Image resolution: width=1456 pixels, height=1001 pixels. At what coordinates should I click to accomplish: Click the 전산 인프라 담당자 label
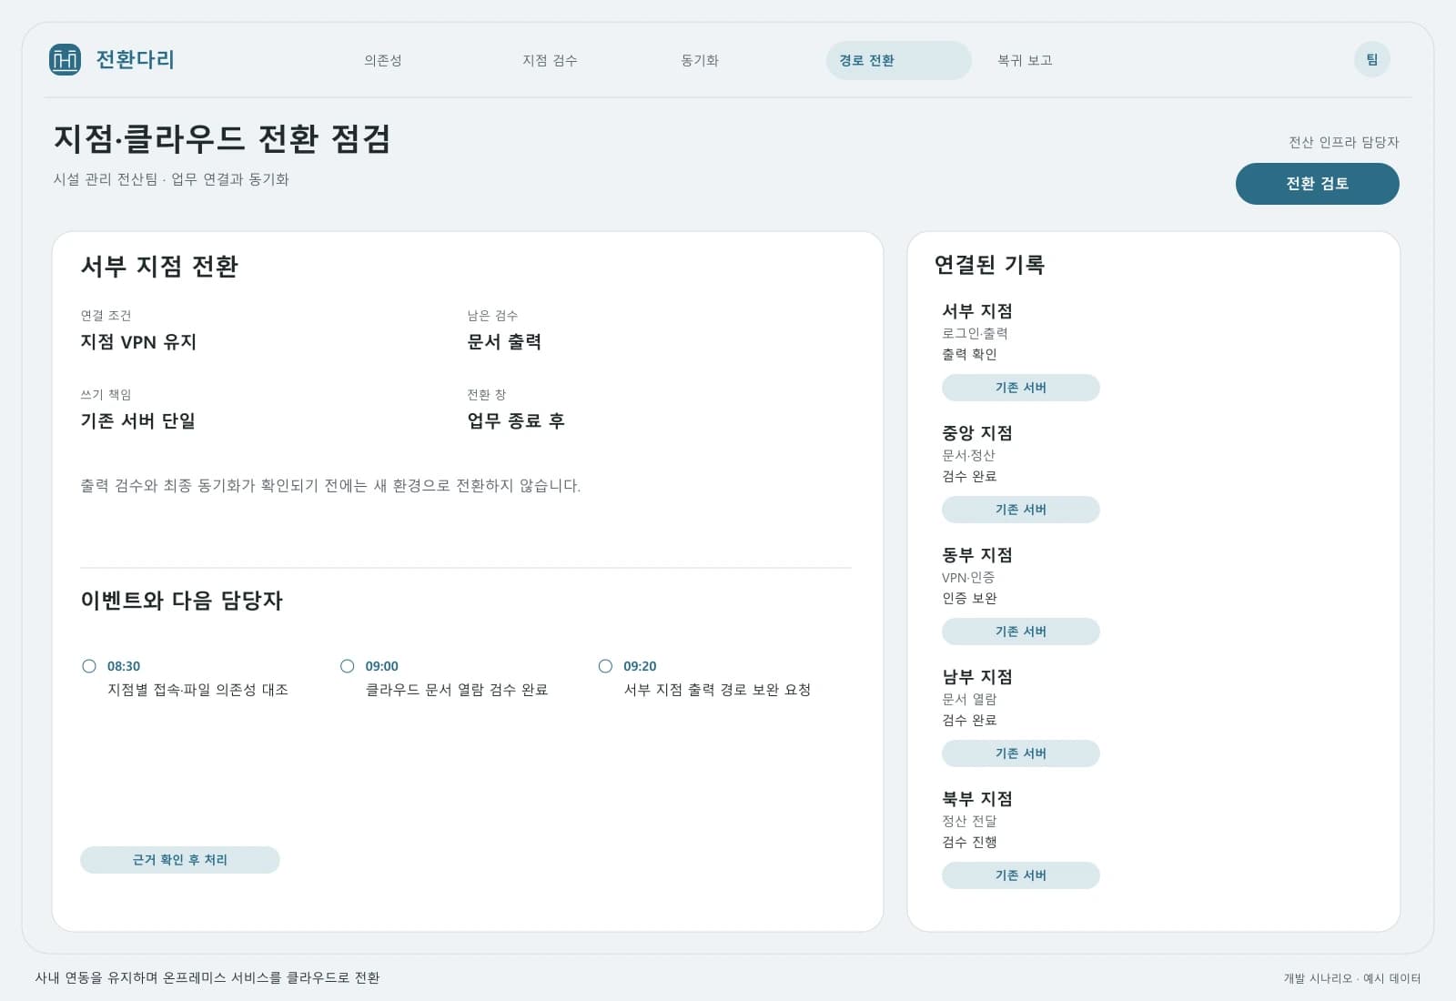[x=1343, y=142]
